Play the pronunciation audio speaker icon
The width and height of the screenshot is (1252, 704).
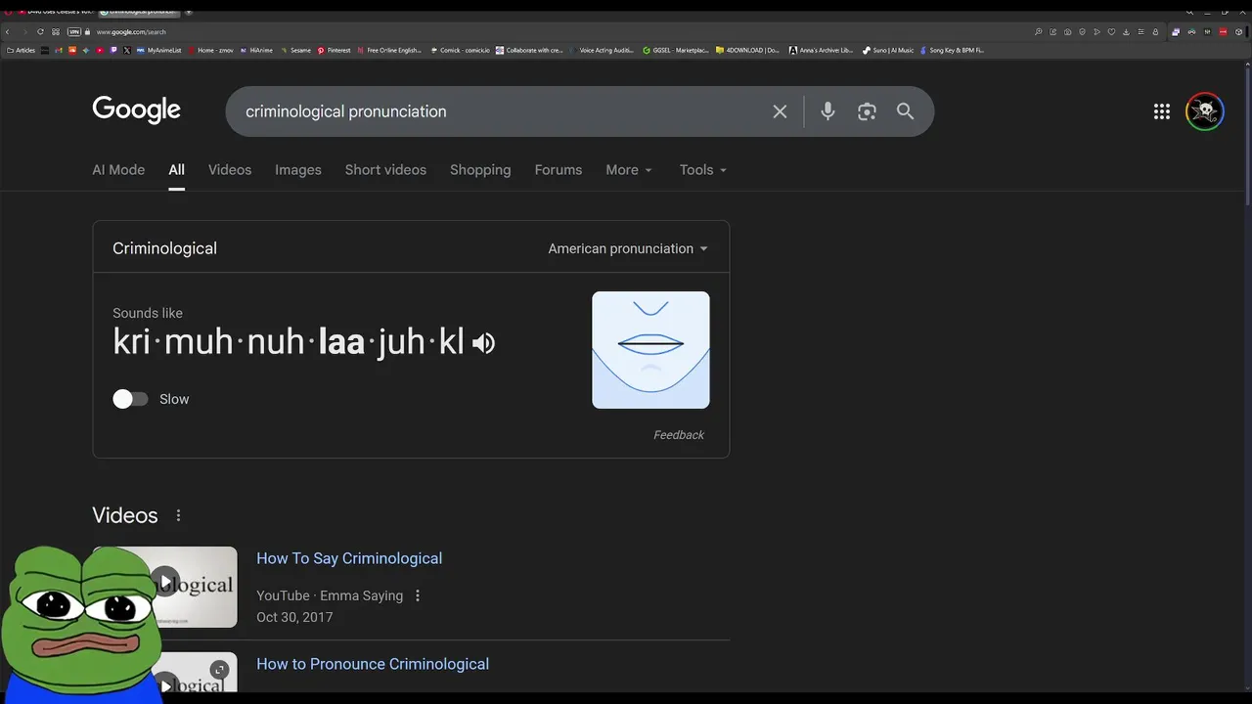click(x=483, y=343)
